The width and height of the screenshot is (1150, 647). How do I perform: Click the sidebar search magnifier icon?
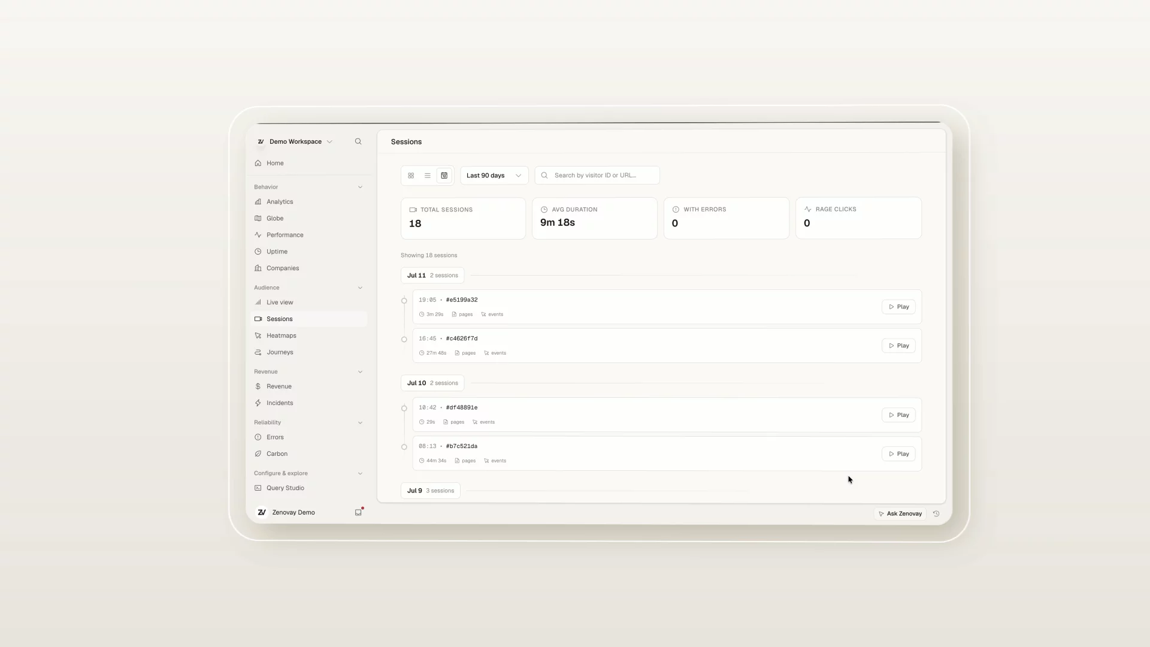click(358, 141)
